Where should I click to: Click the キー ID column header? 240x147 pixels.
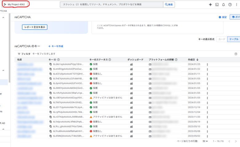[52, 60]
